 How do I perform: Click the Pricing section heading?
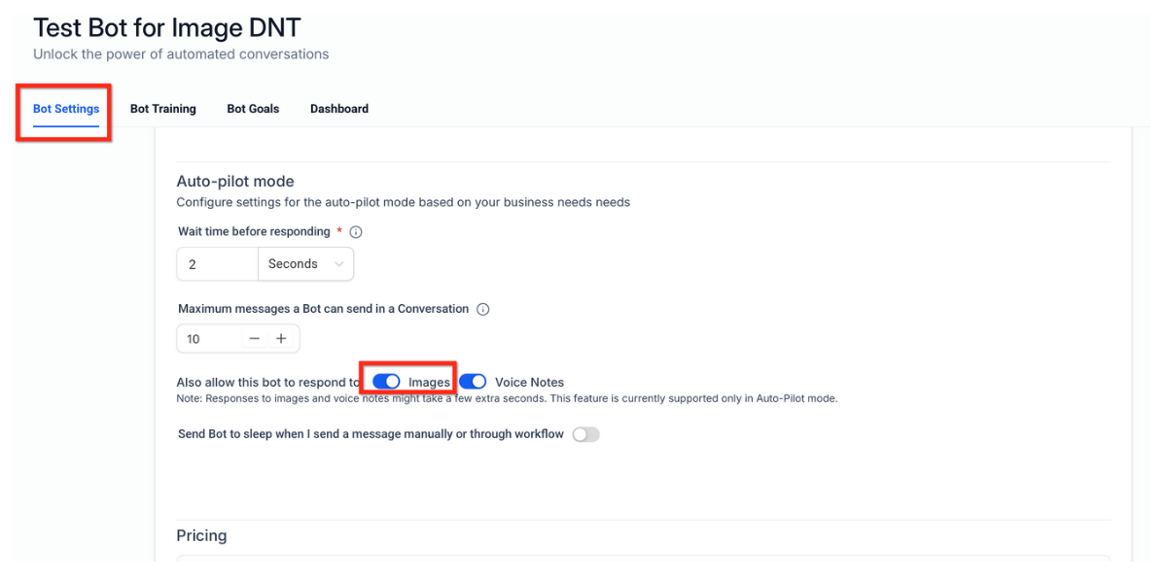201,535
